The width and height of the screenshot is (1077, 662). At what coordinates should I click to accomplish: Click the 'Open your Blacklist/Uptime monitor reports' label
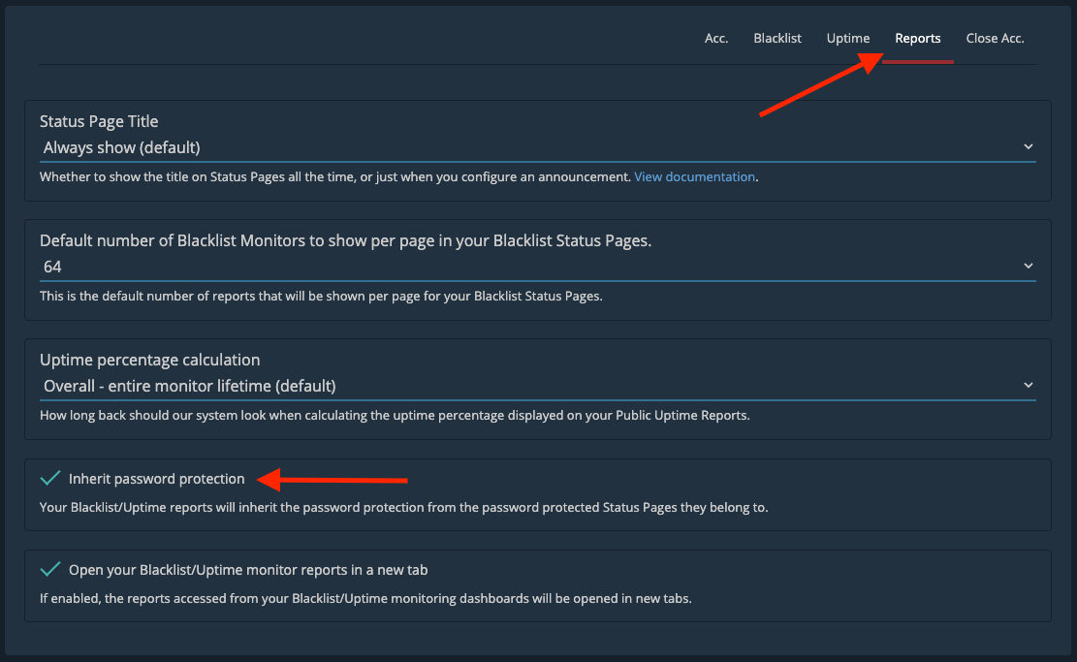(x=248, y=570)
